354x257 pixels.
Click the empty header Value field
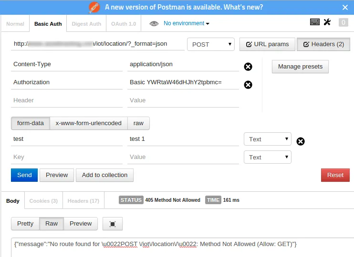point(183,100)
